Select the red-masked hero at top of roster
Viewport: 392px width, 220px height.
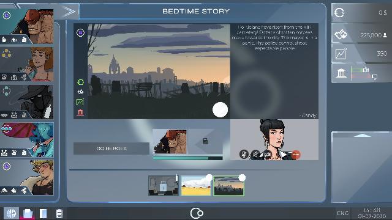pyautogui.click(x=27, y=26)
